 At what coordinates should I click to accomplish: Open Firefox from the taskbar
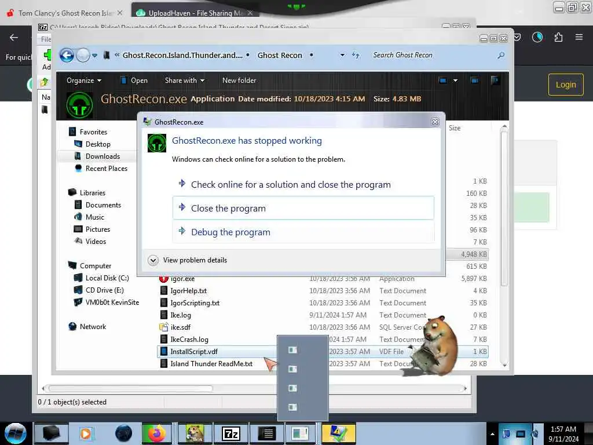tap(156, 433)
